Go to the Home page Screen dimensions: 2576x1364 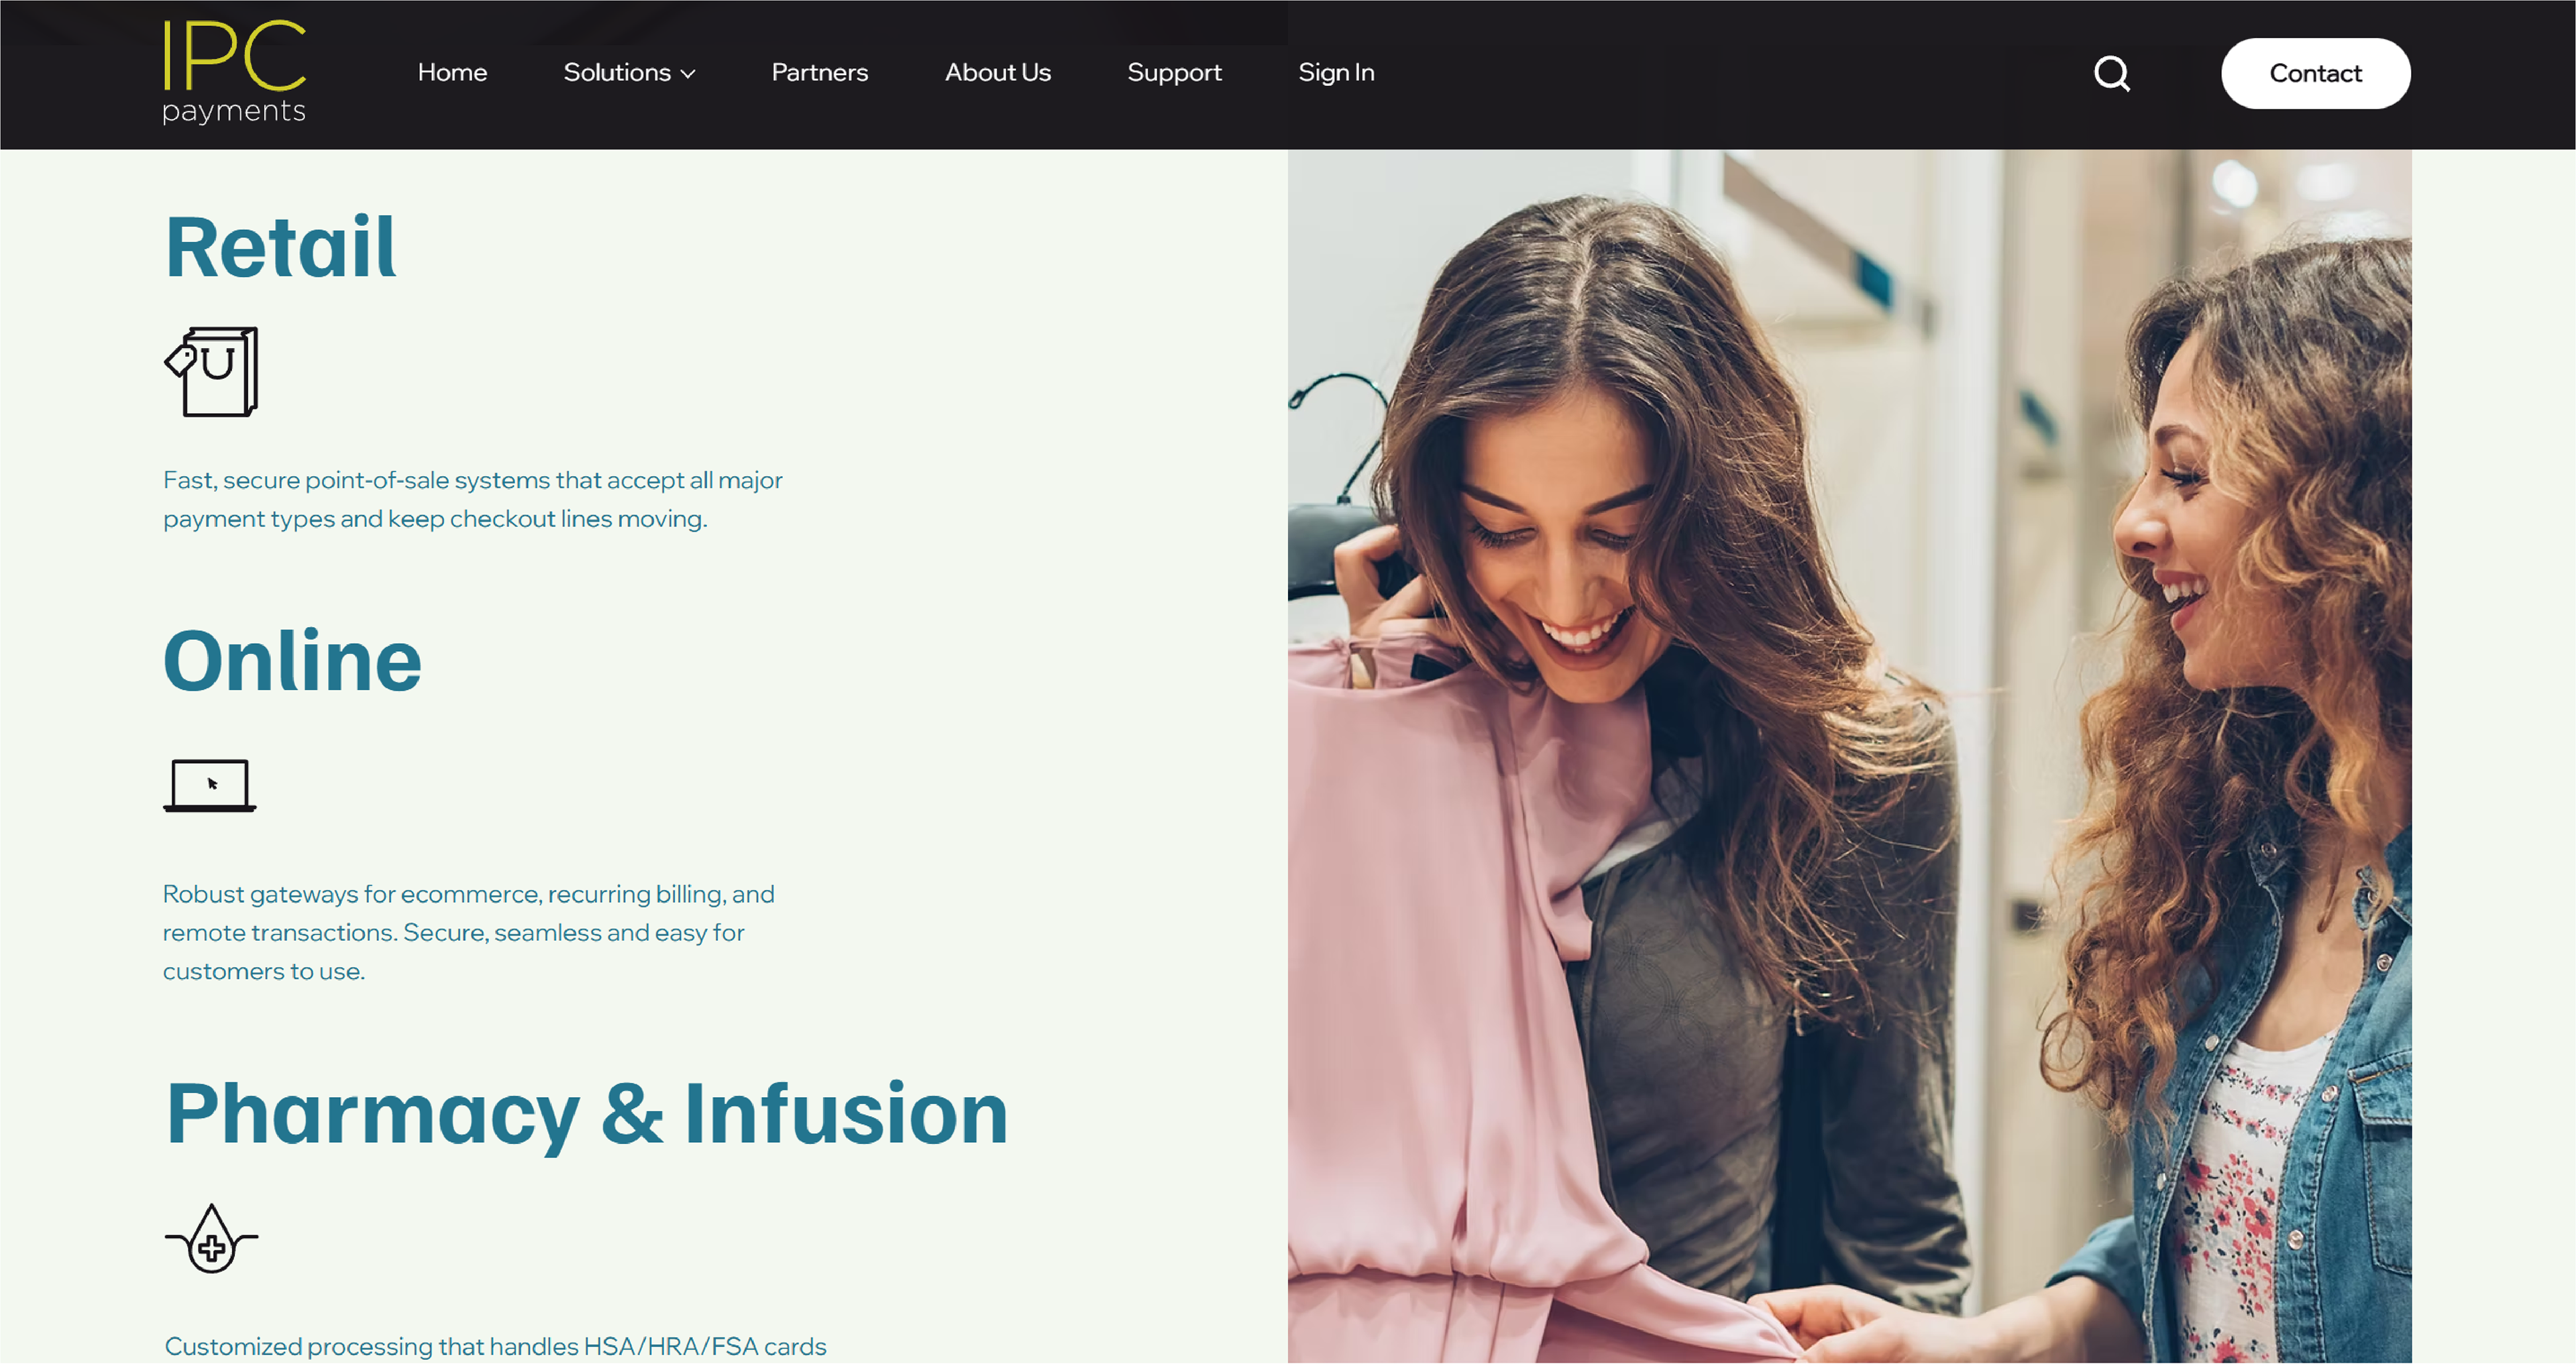pos(452,72)
